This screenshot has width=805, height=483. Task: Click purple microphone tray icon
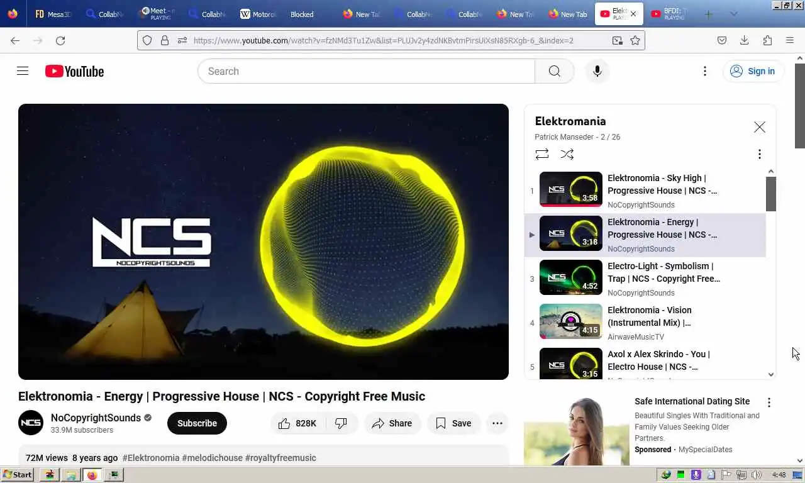pos(696,475)
